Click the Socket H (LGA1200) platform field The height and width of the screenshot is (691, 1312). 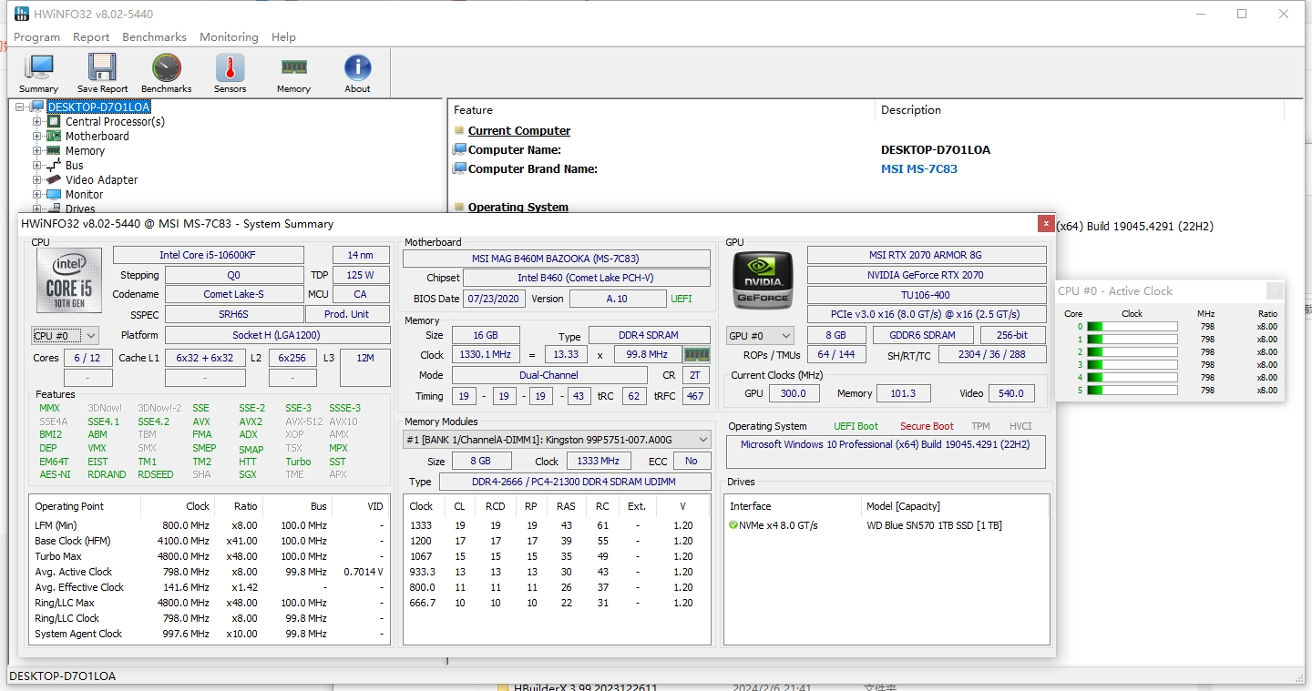[278, 335]
